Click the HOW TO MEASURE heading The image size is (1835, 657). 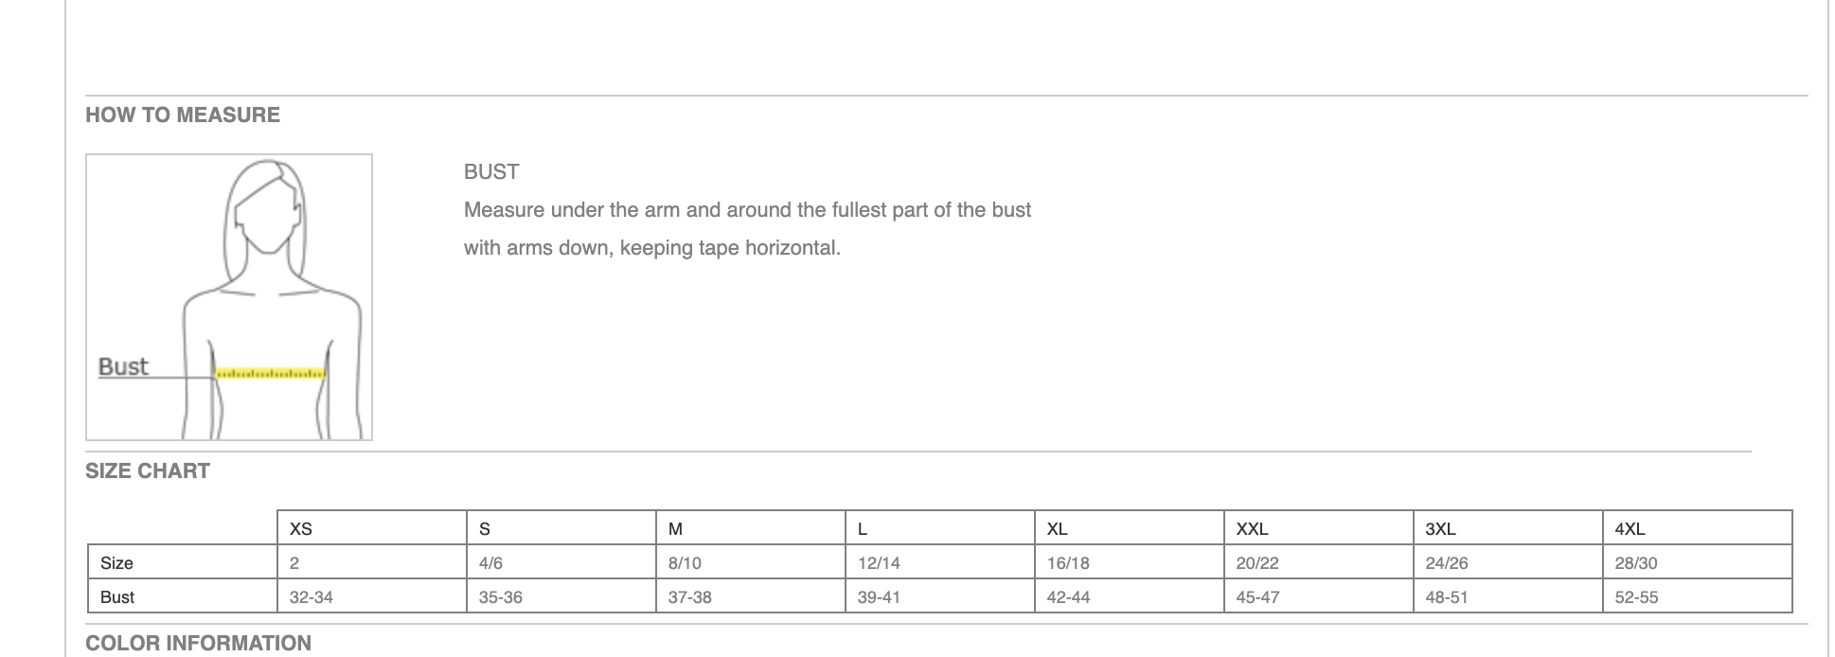pyautogui.click(x=183, y=115)
